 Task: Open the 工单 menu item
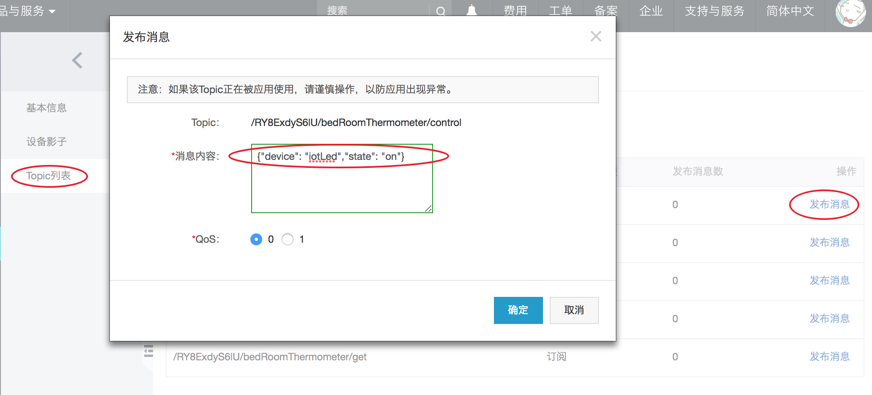[560, 11]
